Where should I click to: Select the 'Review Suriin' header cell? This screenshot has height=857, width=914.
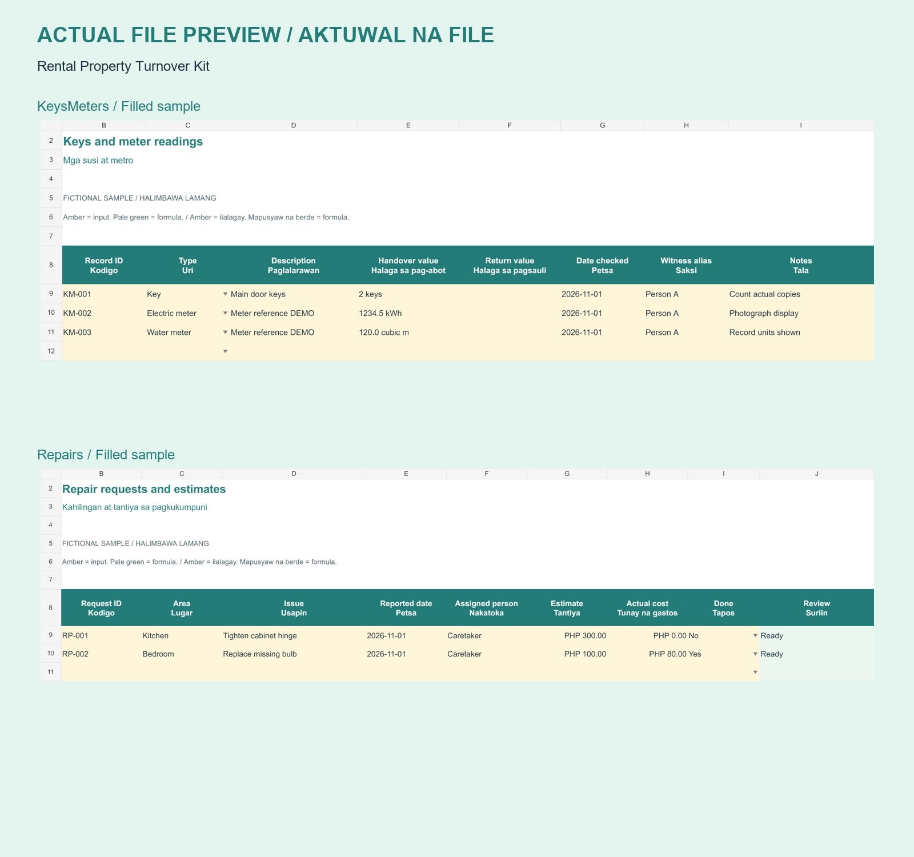pos(816,608)
